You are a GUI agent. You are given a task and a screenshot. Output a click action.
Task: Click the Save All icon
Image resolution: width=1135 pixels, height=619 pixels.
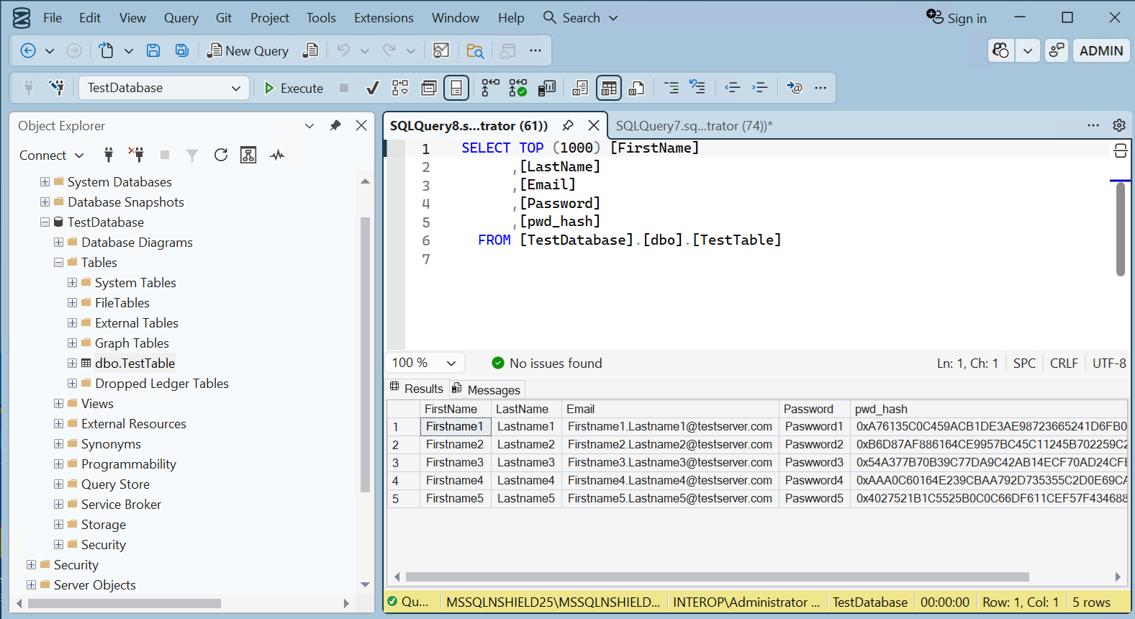pos(182,50)
